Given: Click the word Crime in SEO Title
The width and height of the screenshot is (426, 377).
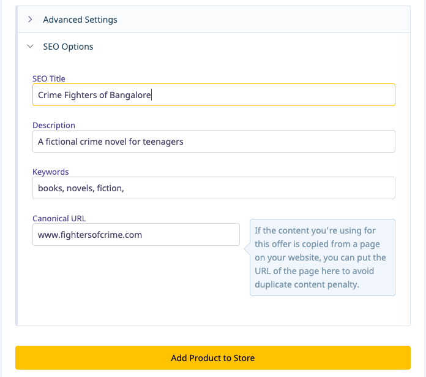Looking at the screenshot, I should tap(50, 95).
